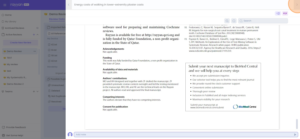Add a new active review with plus icon
Viewport: 300px width, 139px height.
click(34, 34)
